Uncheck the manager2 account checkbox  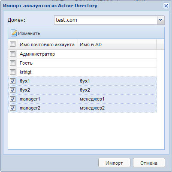tap(12, 108)
